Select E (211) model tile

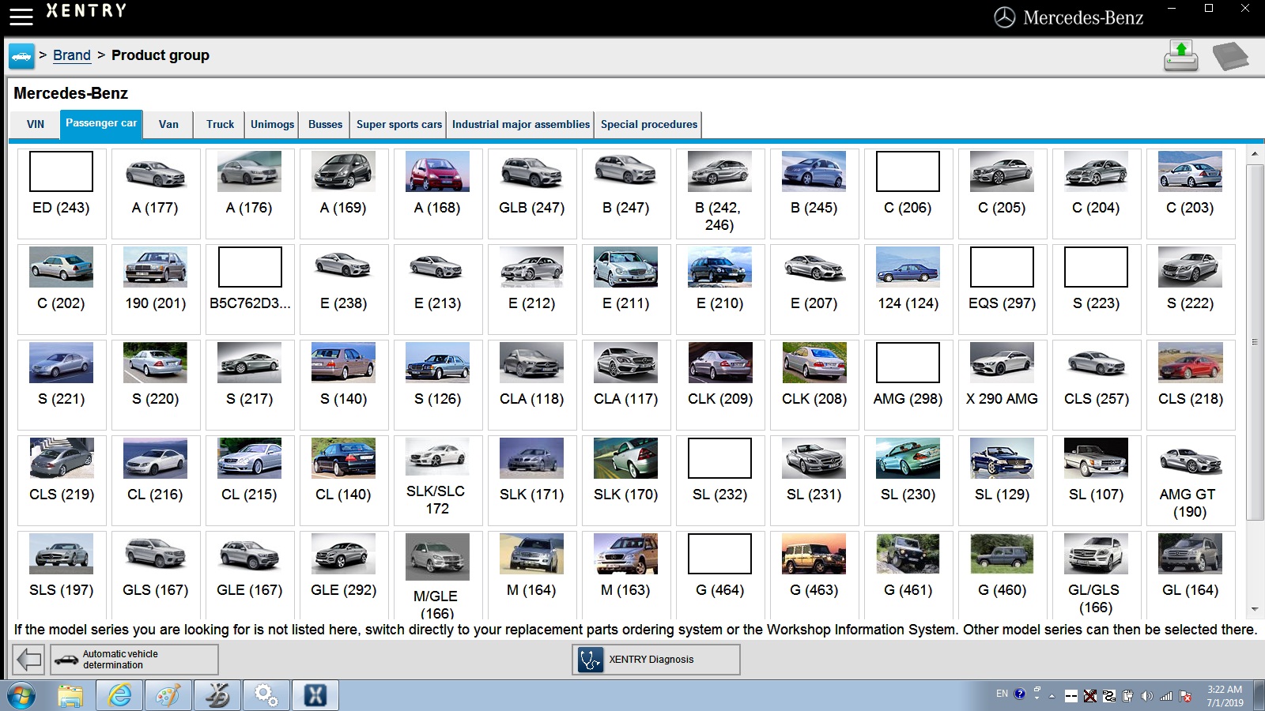click(626, 289)
